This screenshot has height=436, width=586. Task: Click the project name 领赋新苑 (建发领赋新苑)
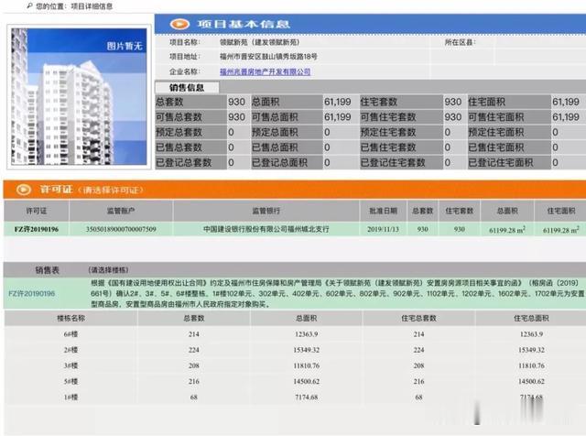tap(260, 42)
